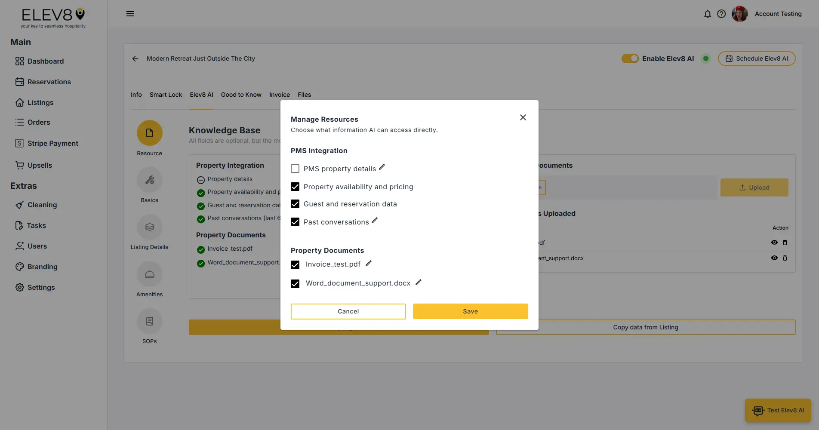Screen dimensions: 819x430
Task: Save the Manage Resources settings
Action: [x=470, y=311]
